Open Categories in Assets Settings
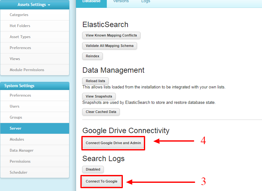262x191 pixels. (x=35, y=15)
